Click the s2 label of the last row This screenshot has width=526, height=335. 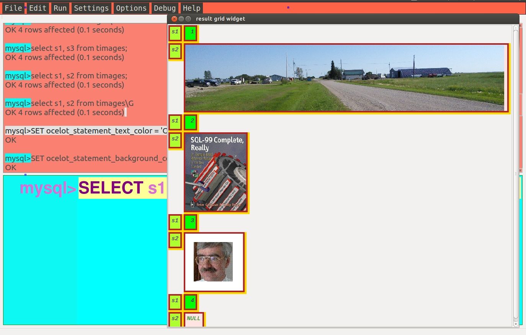pos(175,319)
